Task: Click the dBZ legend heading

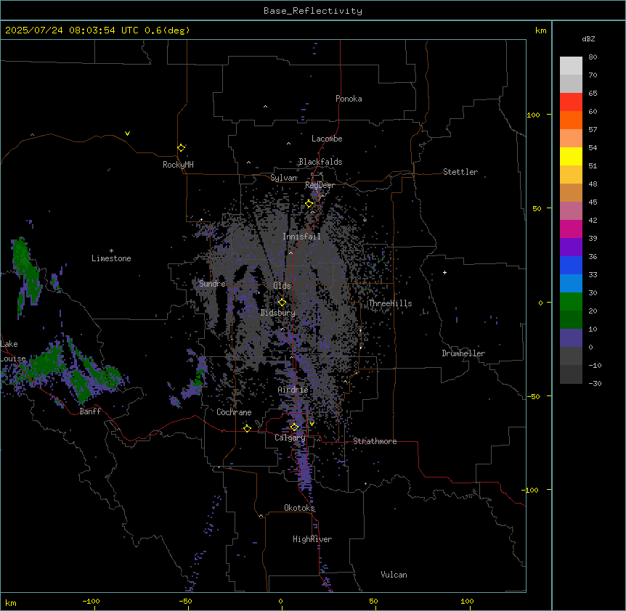Action: point(588,38)
